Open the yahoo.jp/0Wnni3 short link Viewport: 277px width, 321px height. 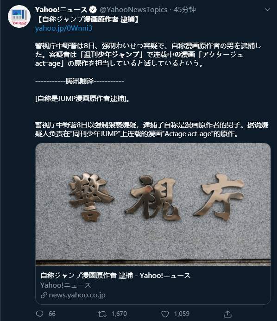click(x=63, y=28)
